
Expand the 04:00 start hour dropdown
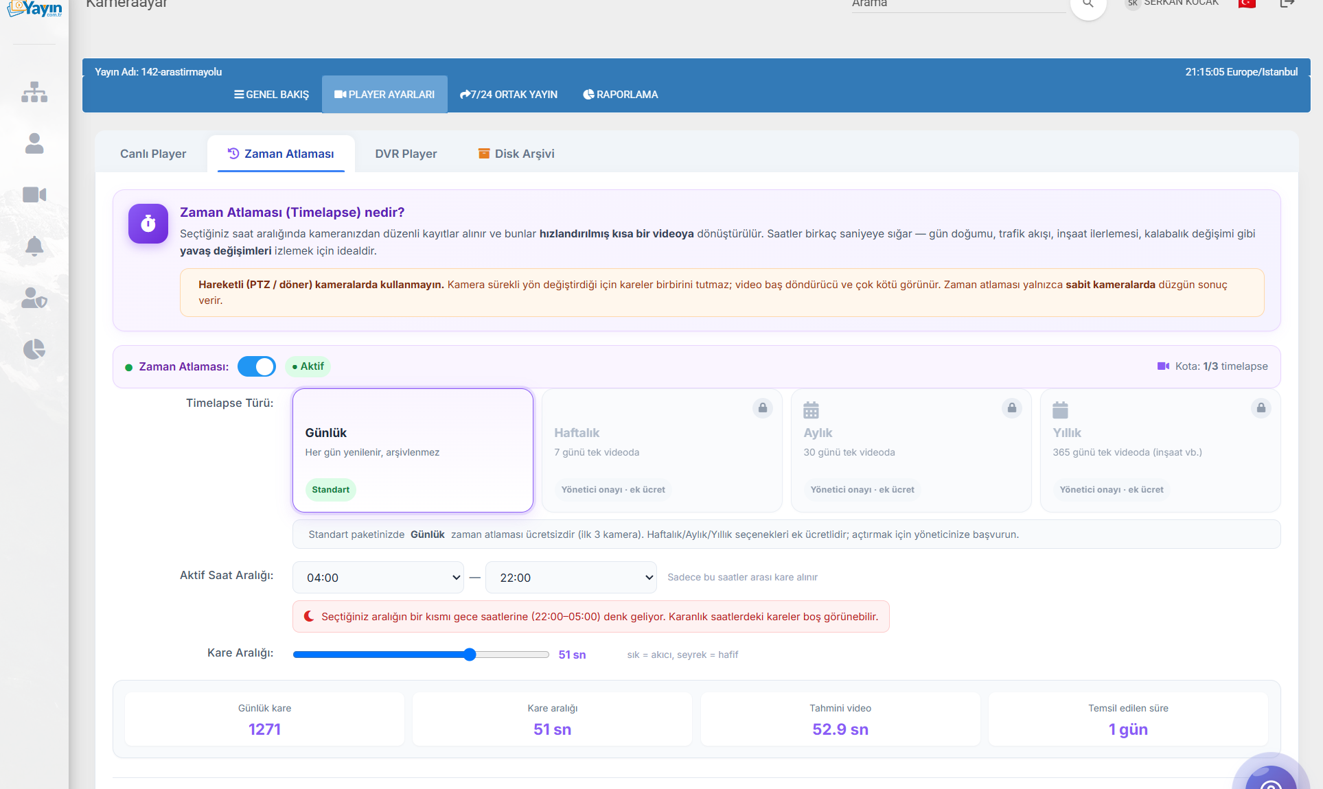[378, 578]
